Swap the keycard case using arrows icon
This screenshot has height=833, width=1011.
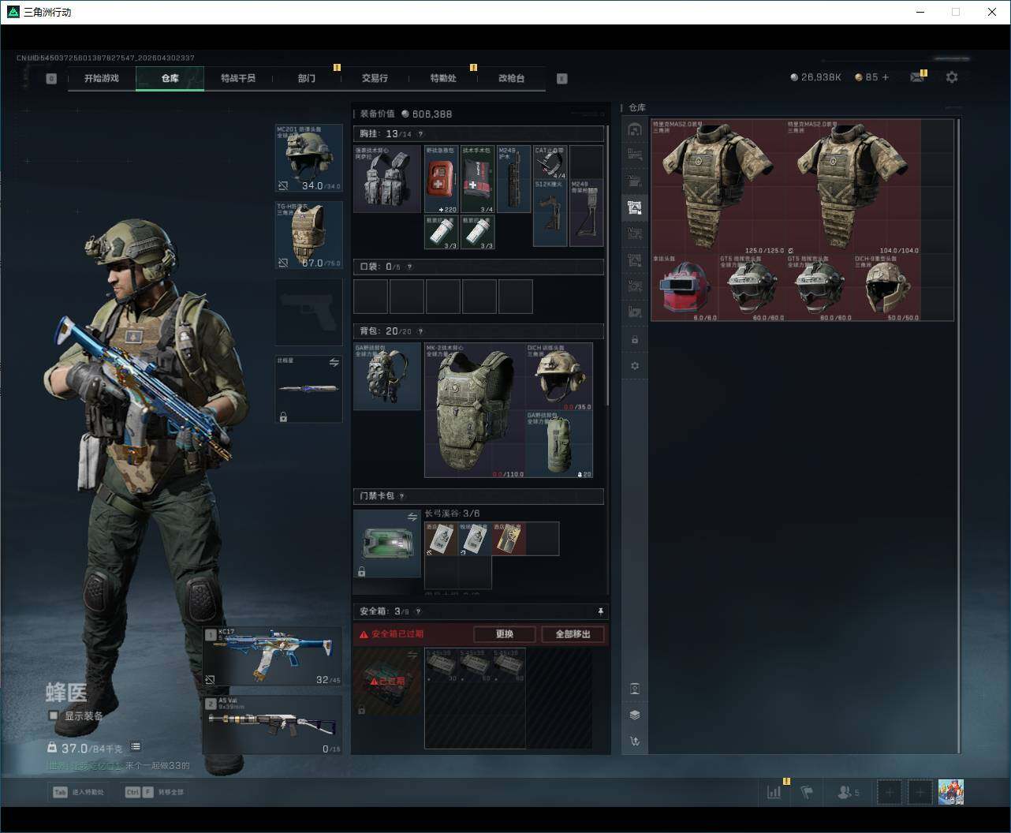(412, 517)
